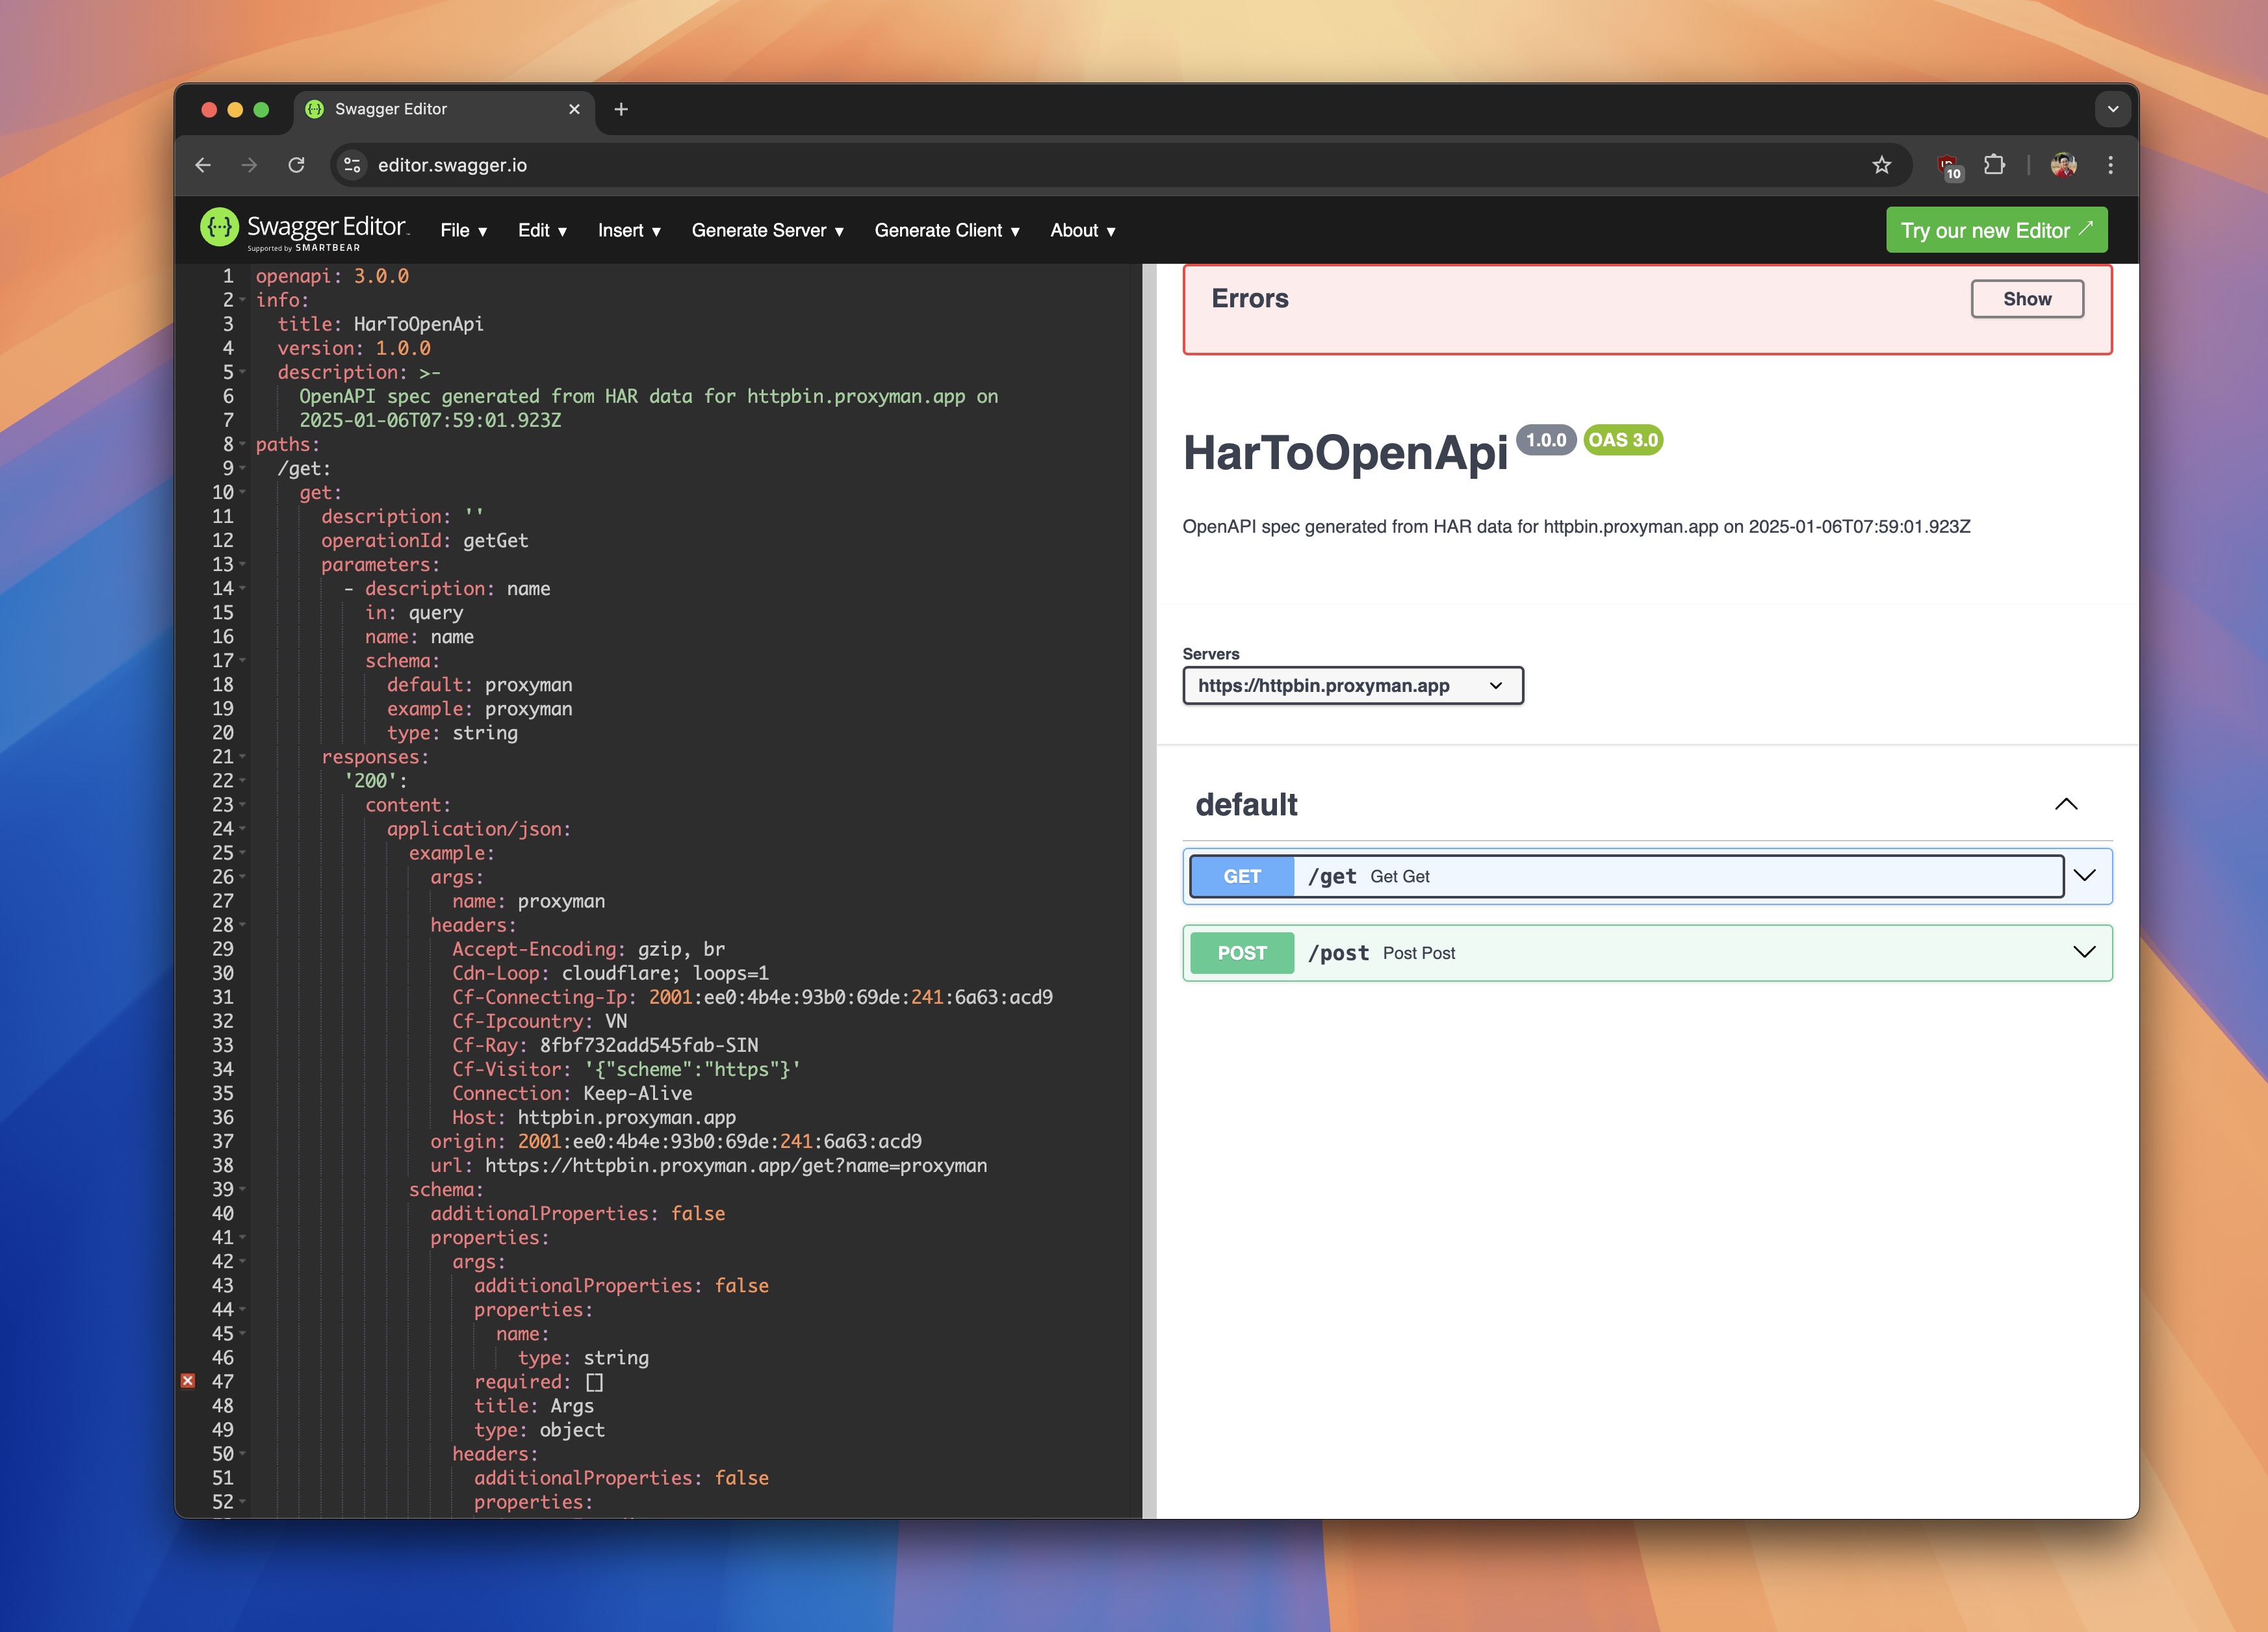
Task: Click 'title: Args' on line 48
Action: pyautogui.click(x=534, y=1406)
